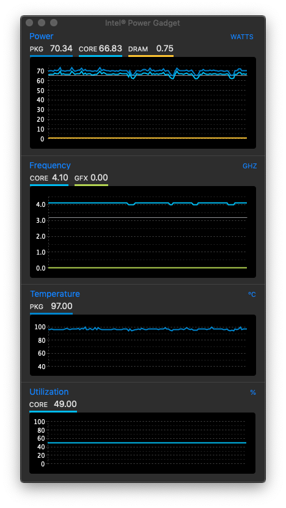Select the PKG 70.34 power readout
The width and height of the screenshot is (286, 508).
[x=51, y=49]
